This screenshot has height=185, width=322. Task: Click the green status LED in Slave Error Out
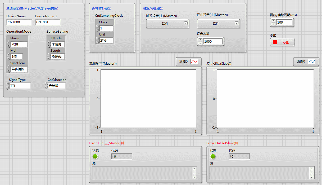click(213, 156)
